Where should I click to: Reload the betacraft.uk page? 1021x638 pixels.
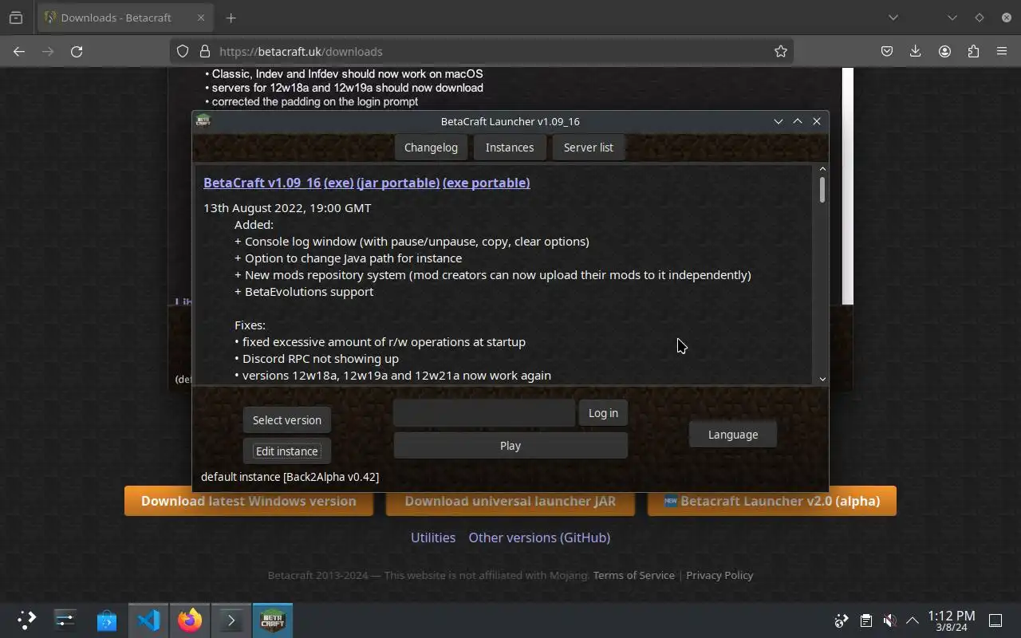click(77, 51)
